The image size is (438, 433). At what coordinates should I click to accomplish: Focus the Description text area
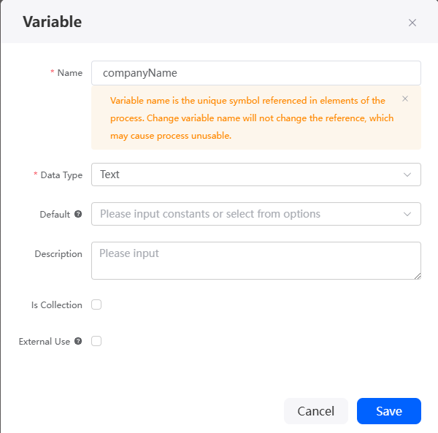point(256,261)
